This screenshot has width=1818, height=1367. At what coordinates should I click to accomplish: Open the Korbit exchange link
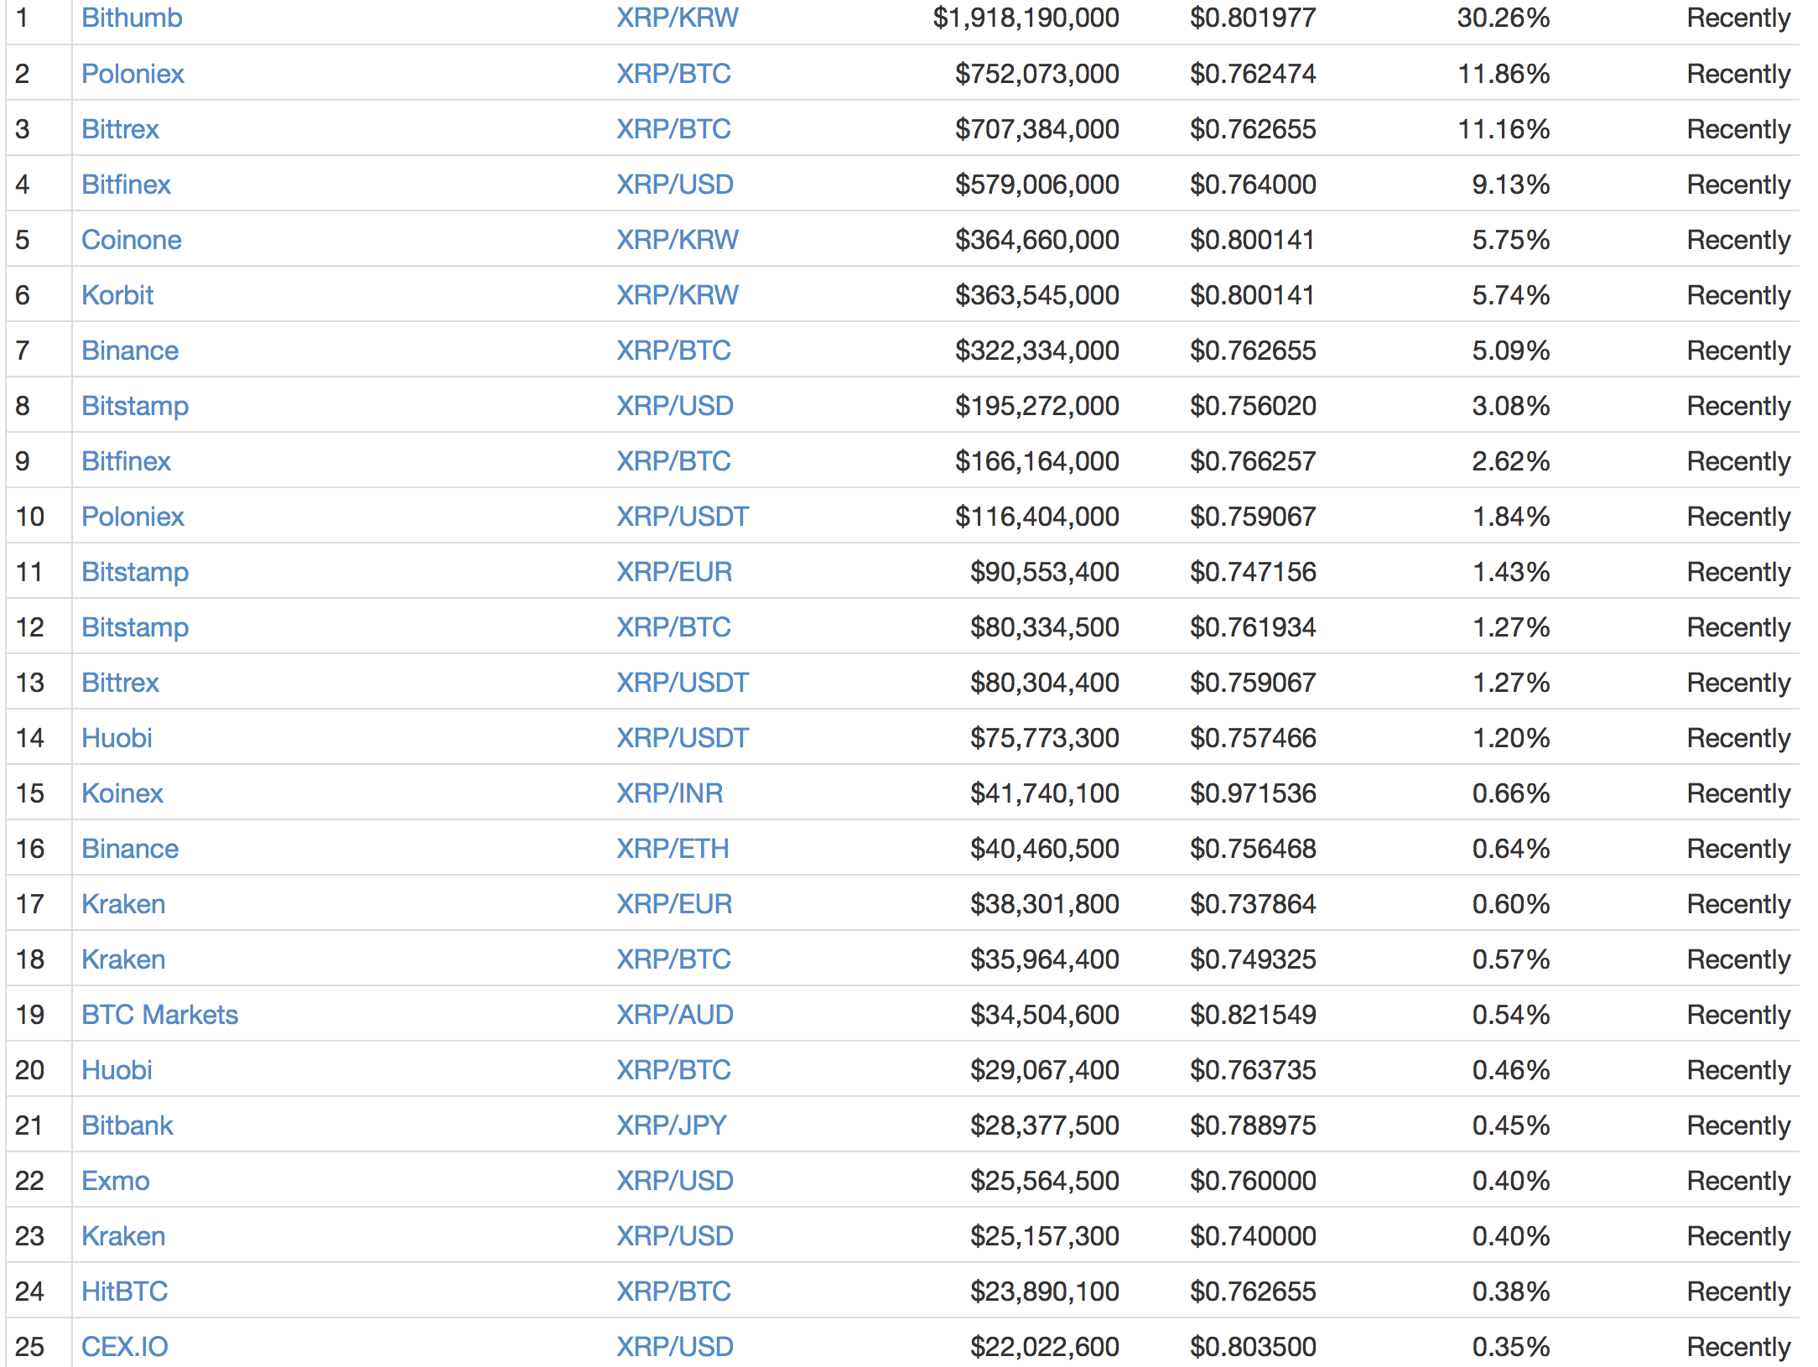click(x=117, y=294)
